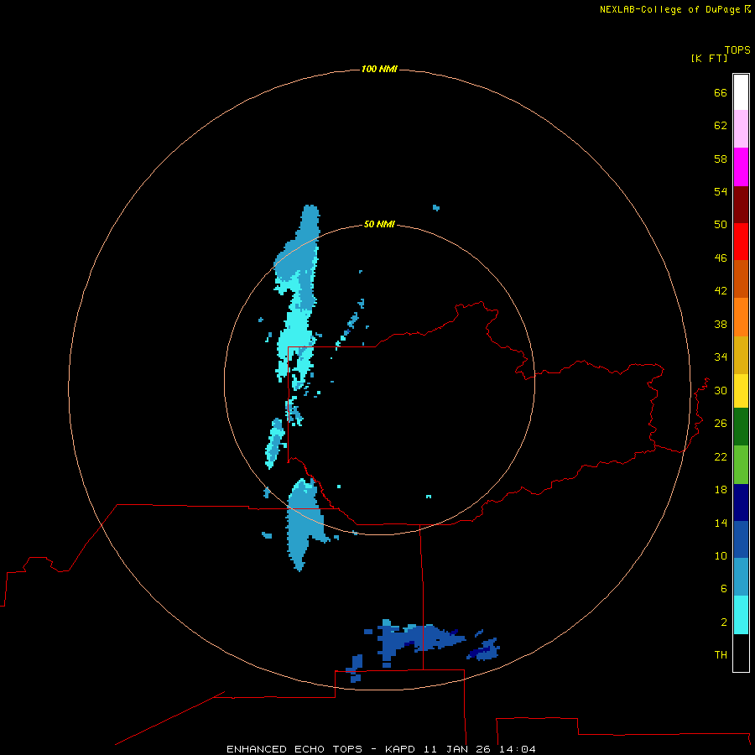The width and height of the screenshot is (755, 755).
Task: Select the light blue legend swatch below 14
Action: (x=741, y=577)
